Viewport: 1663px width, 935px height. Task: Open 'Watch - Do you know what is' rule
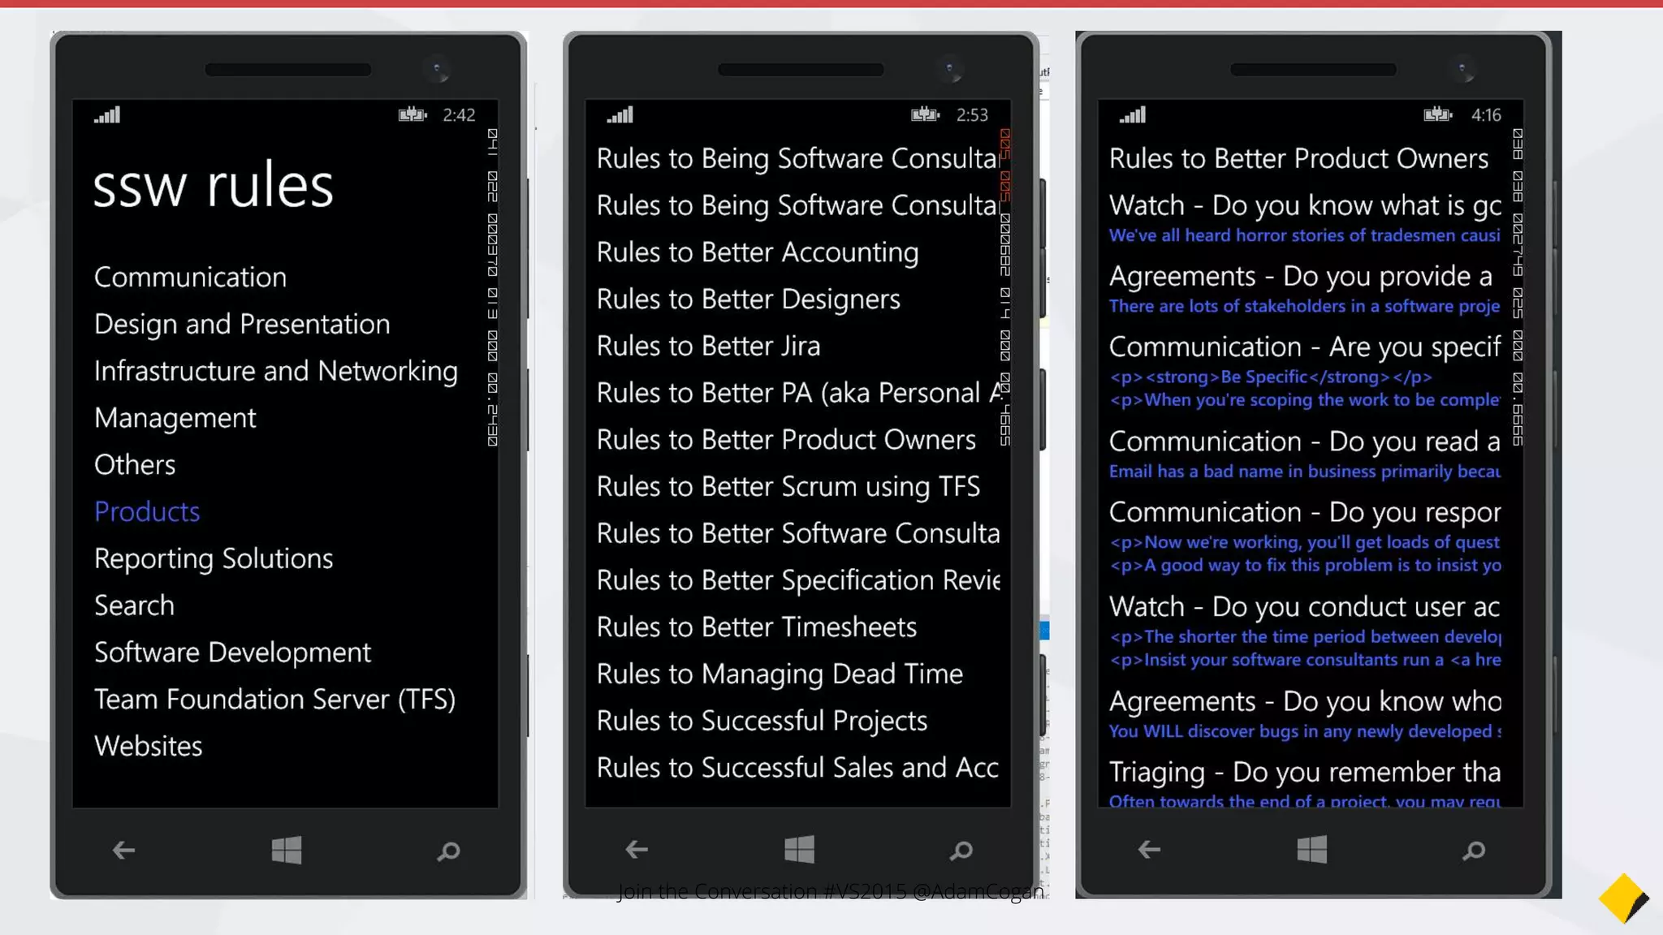point(1305,206)
